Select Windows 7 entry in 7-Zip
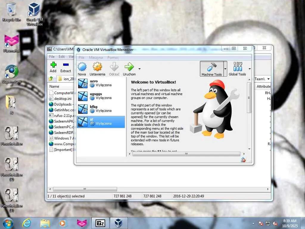The width and height of the screenshot is (305, 229). pos(61,138)
